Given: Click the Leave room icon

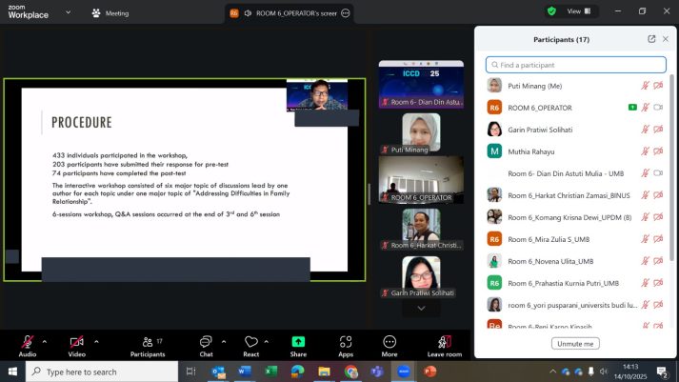Looking at the screenshot, I should click(444, 342).
